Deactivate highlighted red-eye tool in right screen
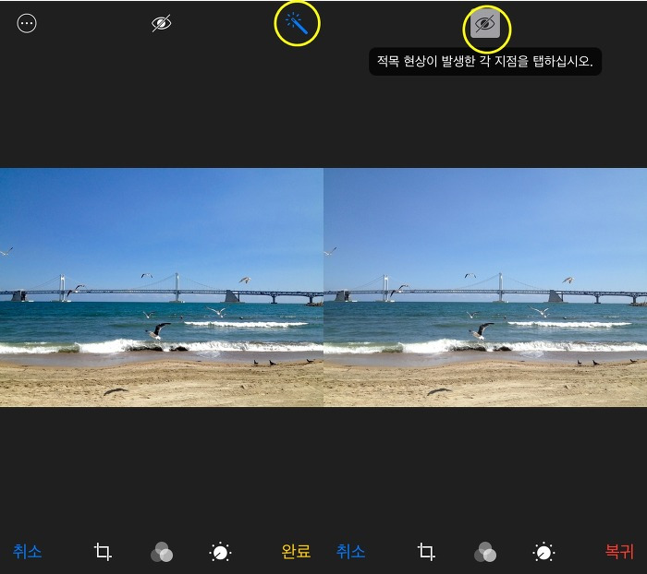 (x=485, y=24)
